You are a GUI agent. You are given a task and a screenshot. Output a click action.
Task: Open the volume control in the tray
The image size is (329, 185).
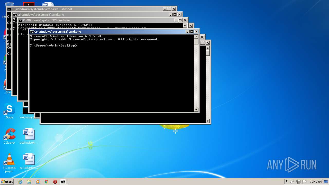(292, 182)
